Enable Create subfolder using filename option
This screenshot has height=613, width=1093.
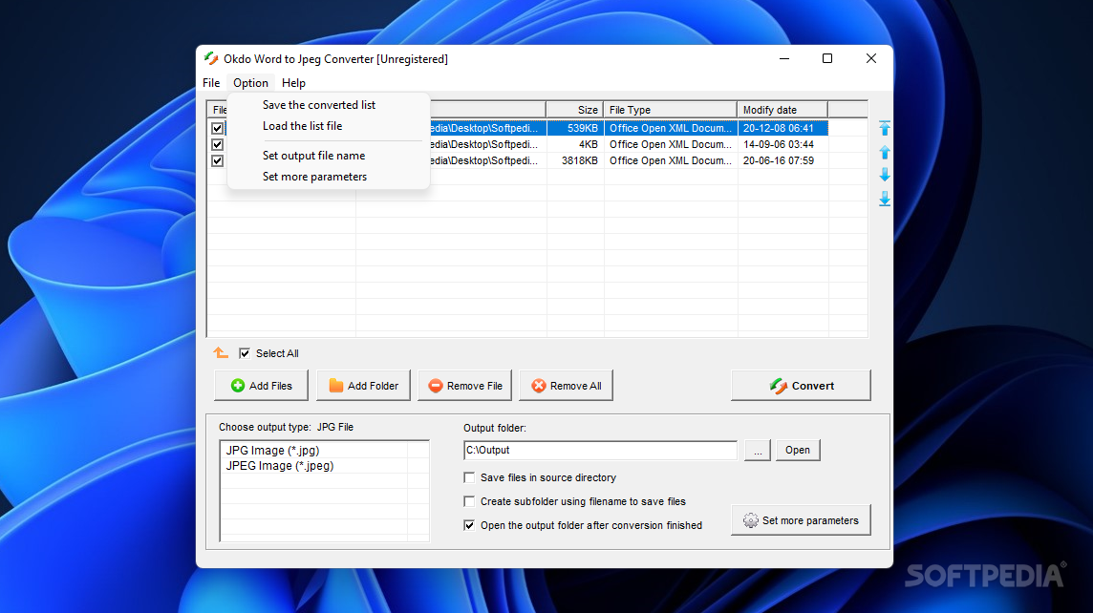pyautogui.click(x=469, y=501)
